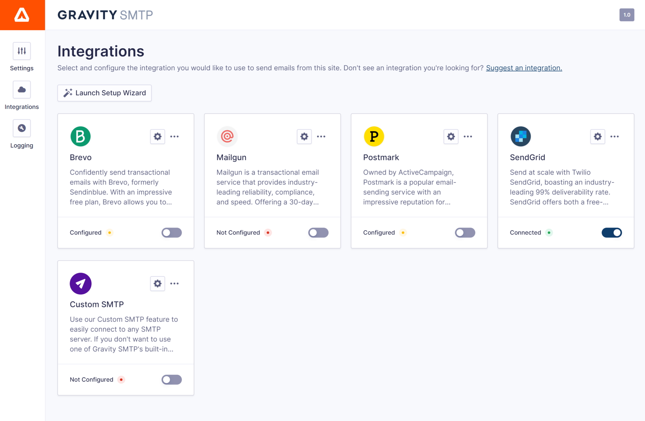Viewport: 645px width, 421px height.
Task: Open the Brevo options ellipsis menu
Action: click(x=175, y=136)
